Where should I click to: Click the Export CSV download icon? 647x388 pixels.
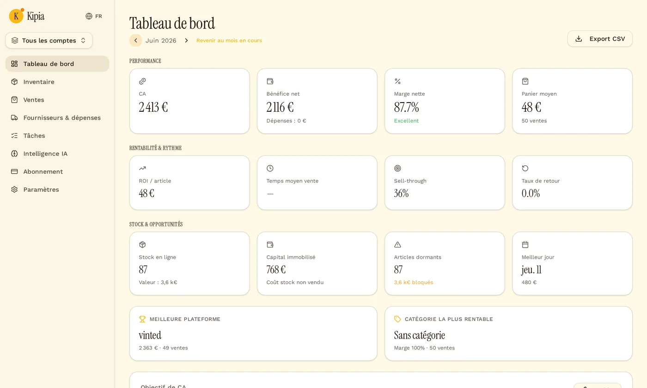tap(579, 39)
